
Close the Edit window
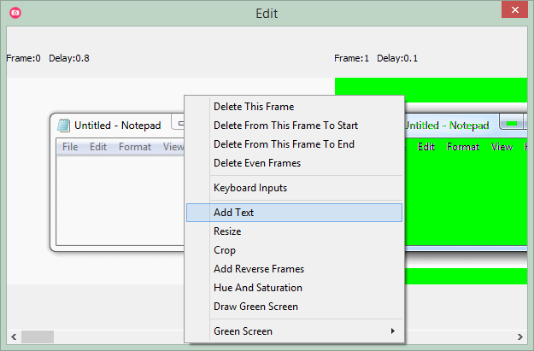514,9
